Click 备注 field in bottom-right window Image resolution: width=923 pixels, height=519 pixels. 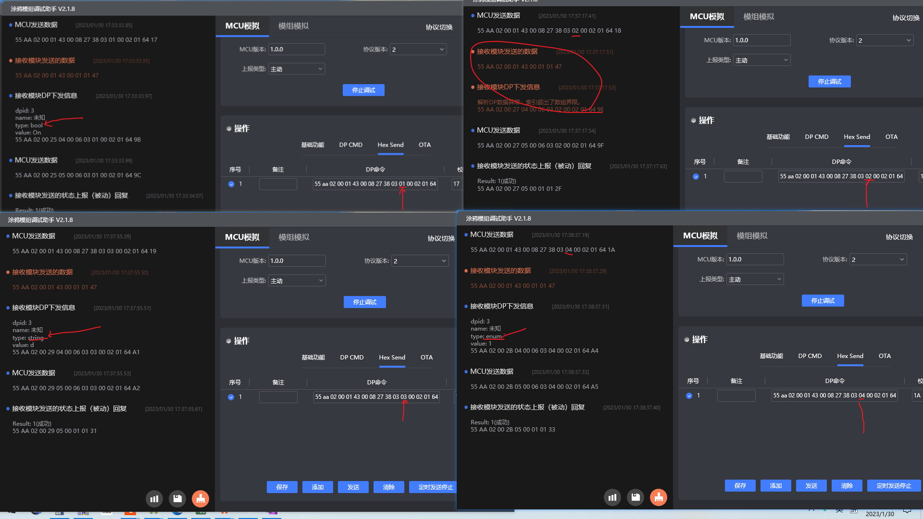coord(736,395)
